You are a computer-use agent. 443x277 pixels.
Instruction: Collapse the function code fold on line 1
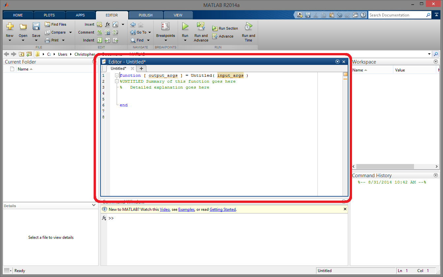[x=117, y=75]
